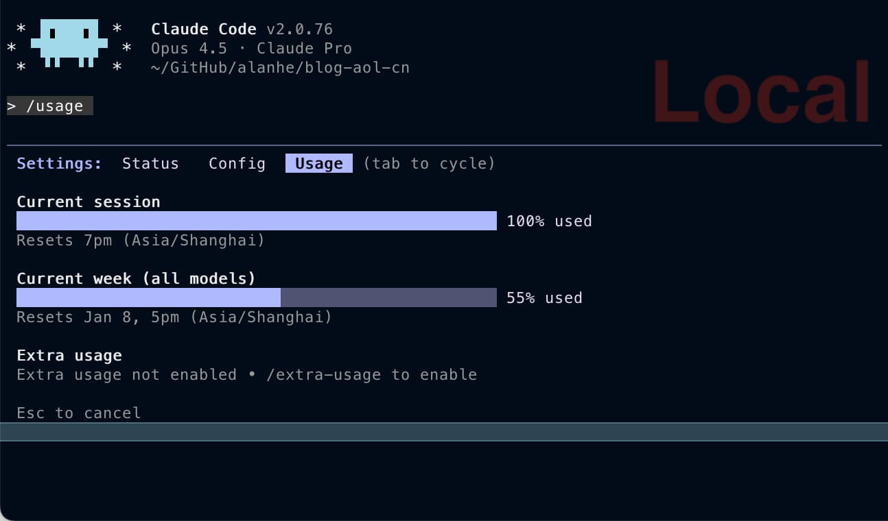The image size is (888, 521).
Task: Click the "Esc to cancel" hint
Action: 78,413
